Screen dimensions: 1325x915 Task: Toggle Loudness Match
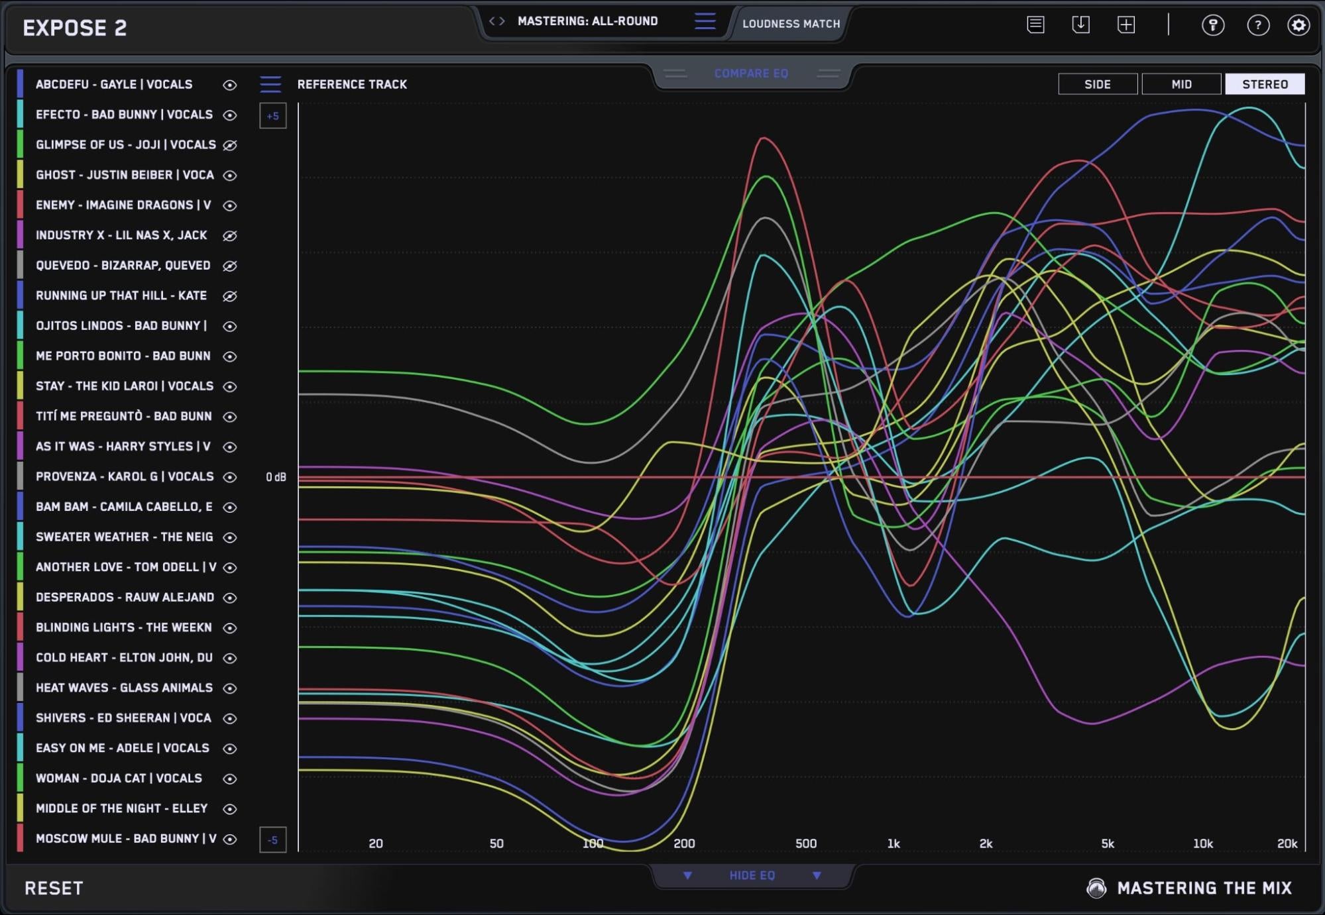click(791, 24)
